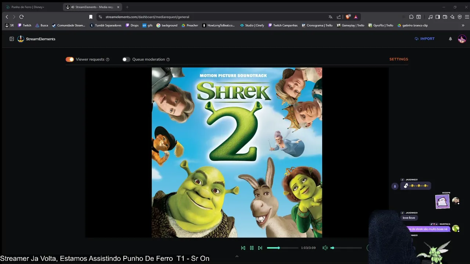Open the VPN shield icon
The image size is (470, 264).
point(460,17)
